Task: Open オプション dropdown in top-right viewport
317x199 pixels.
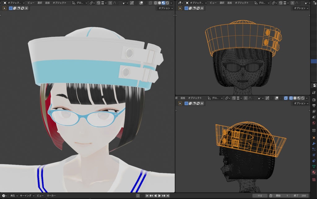Action: 301,8
